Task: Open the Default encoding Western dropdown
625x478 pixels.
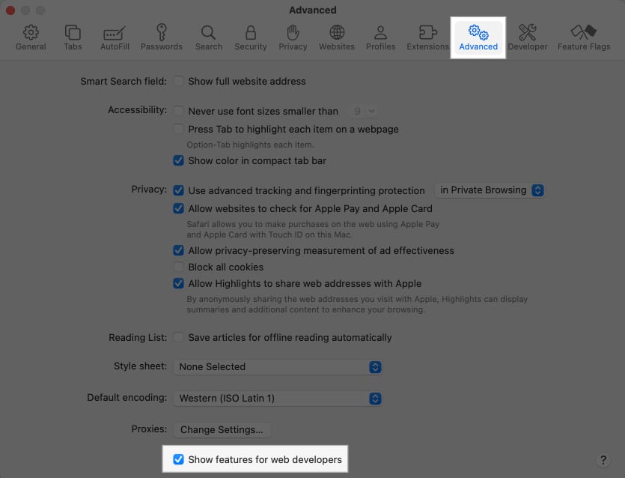Action: point(278,398)
